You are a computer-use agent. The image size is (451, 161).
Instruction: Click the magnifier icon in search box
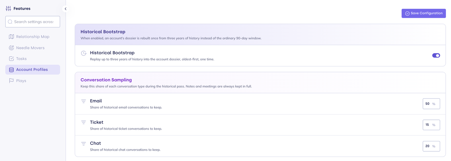[x=10, y=22]
